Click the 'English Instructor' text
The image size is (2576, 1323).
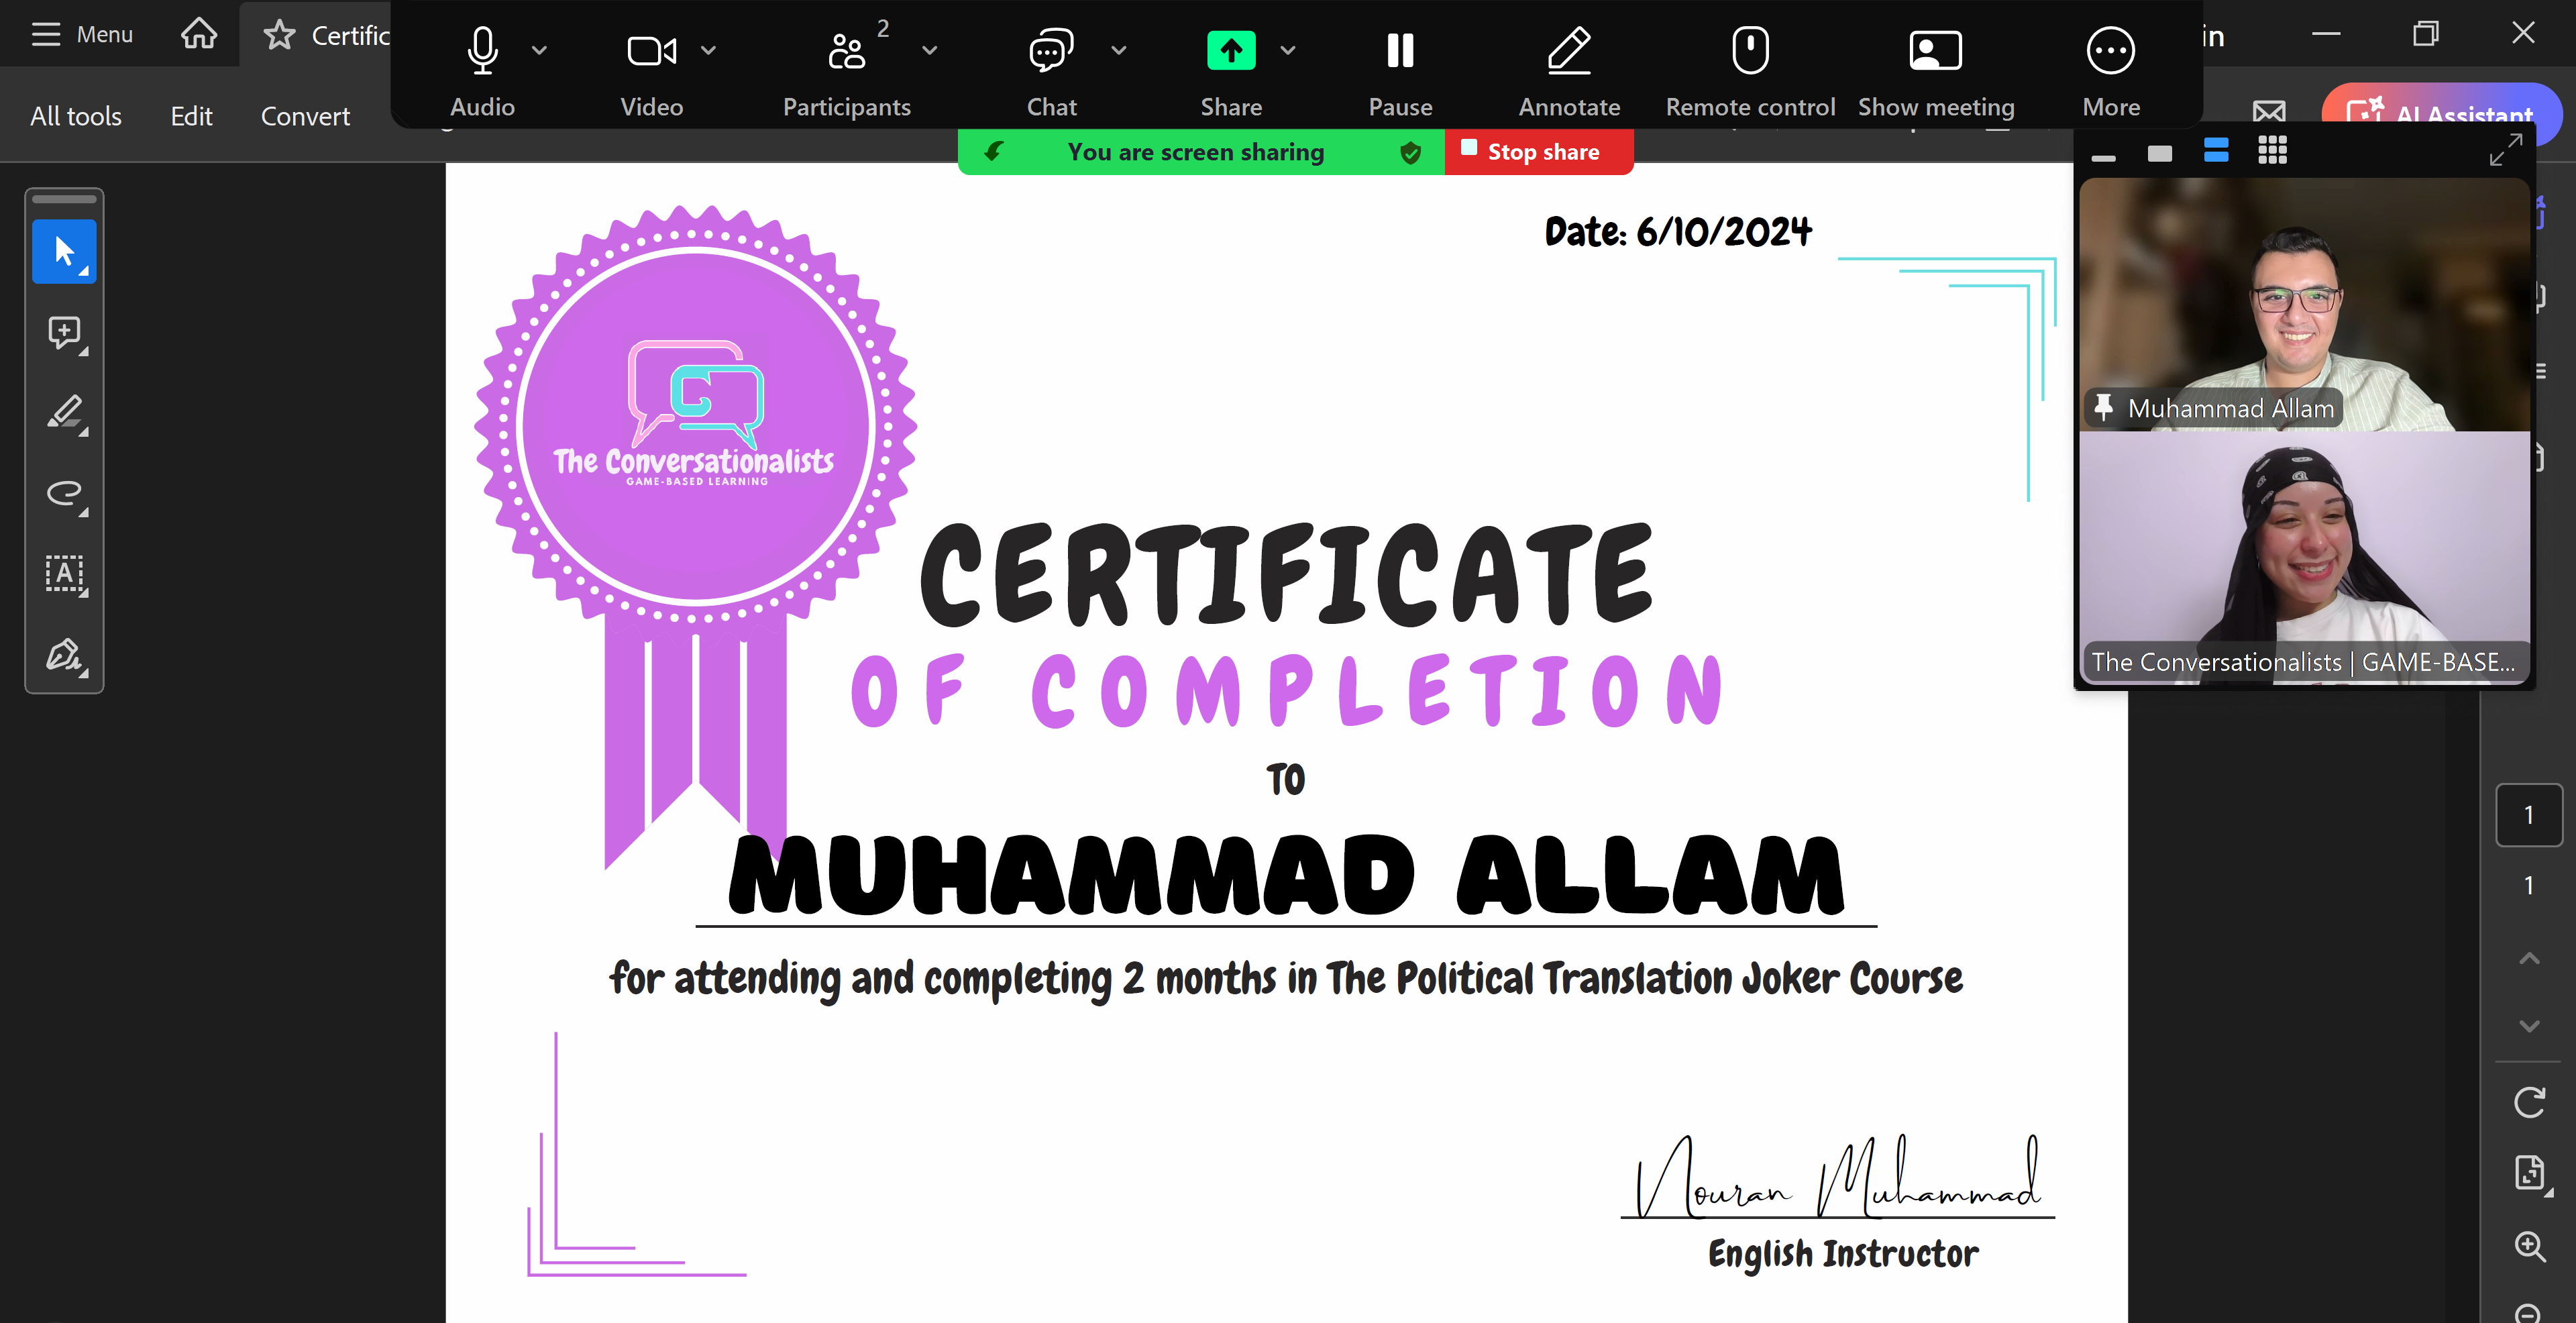(x=1843, y=1254)
